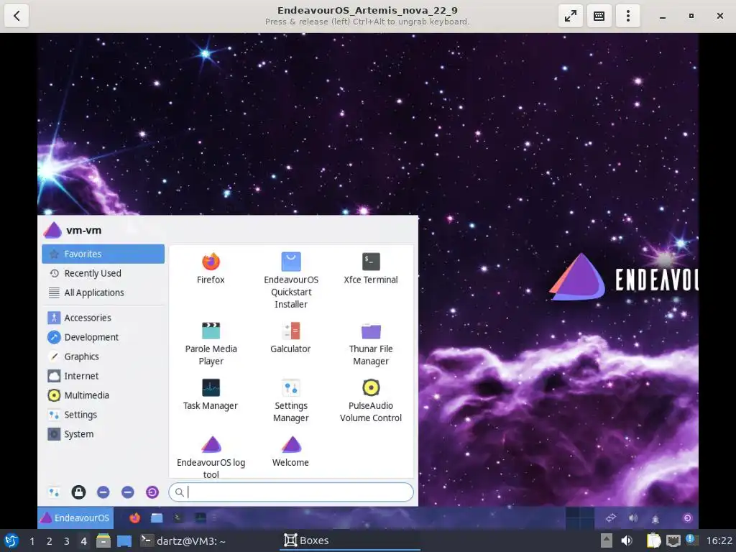Viewport: 736px width, 552px height.
Task: Log out using the menu's purple logout icon
Action: (x=152, y=492)
